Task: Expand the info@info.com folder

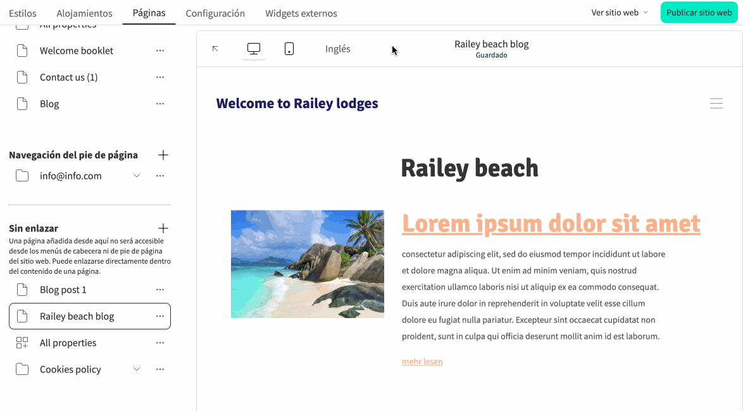Action: tap(137, 176)
